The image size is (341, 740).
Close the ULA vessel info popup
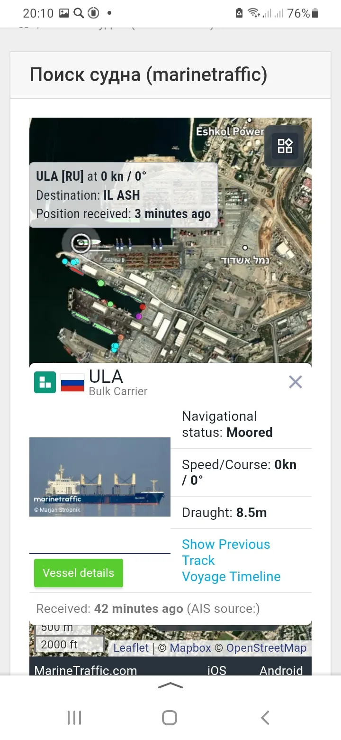click(x=296, y=382)
